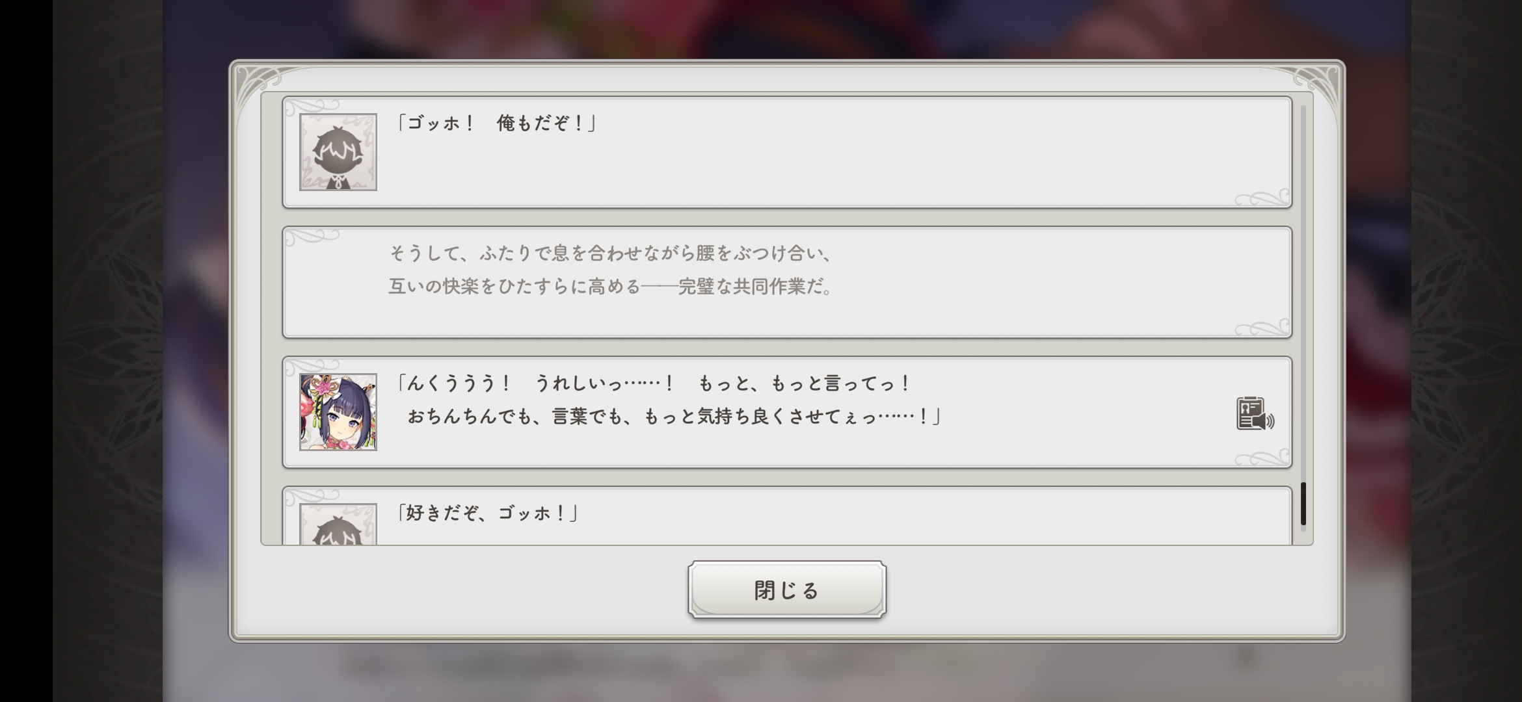
Task: Click the upper part of the scrollbar track
Action: (1303, 195)
